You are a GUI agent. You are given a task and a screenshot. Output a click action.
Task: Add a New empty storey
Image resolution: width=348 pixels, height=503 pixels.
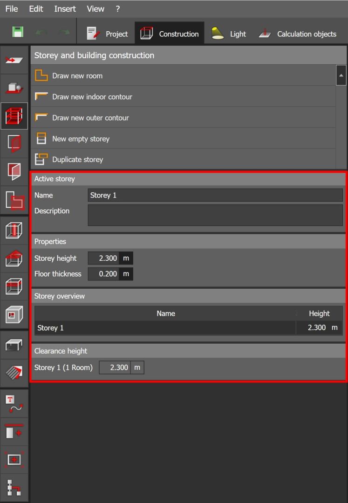(x=183, y=139)
